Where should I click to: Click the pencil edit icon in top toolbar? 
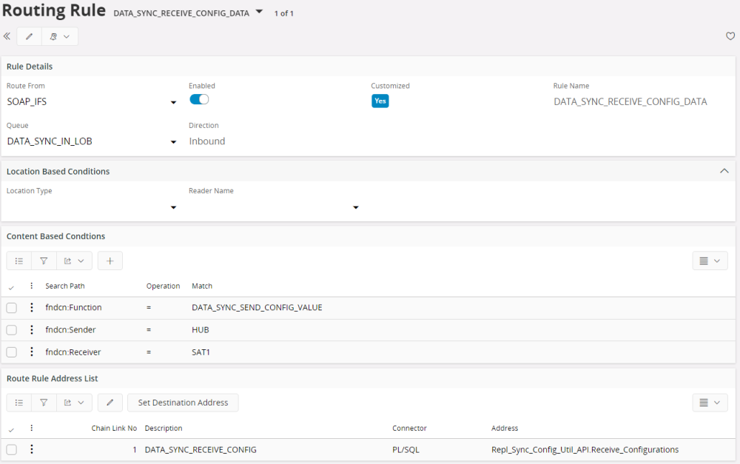click(30, 36)
